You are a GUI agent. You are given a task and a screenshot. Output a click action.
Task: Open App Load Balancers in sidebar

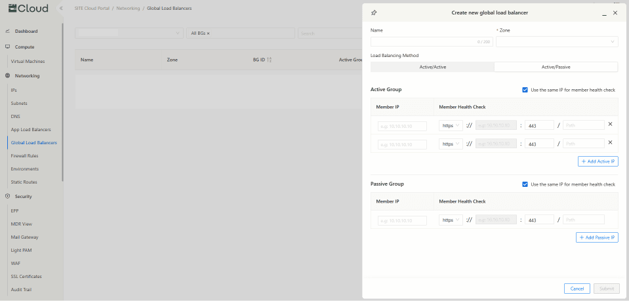click(x=31, y=129)
